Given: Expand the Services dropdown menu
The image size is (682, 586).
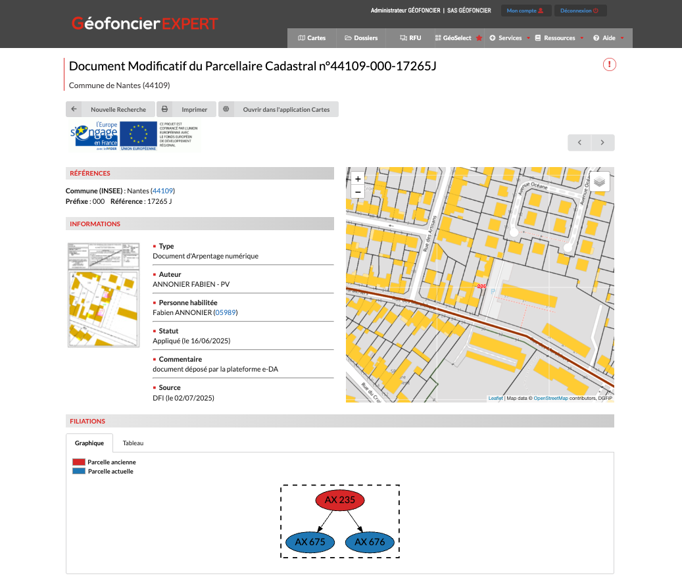Looking at the screenshot, I should coord(510,38).
